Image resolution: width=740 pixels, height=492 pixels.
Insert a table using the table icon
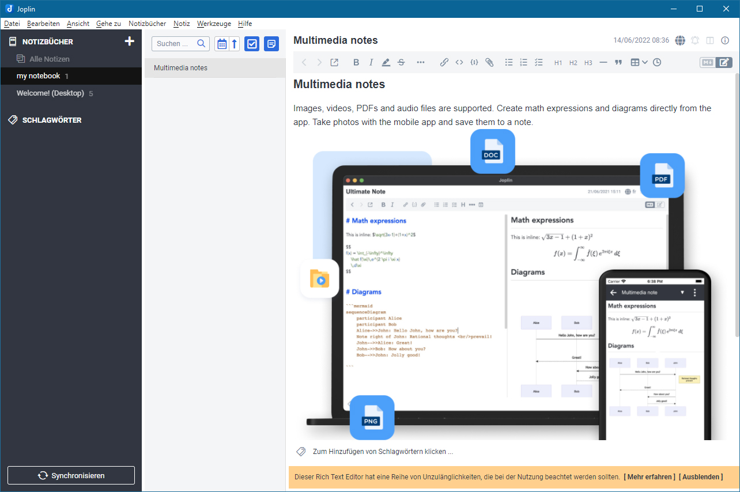(x=635, y=62)
